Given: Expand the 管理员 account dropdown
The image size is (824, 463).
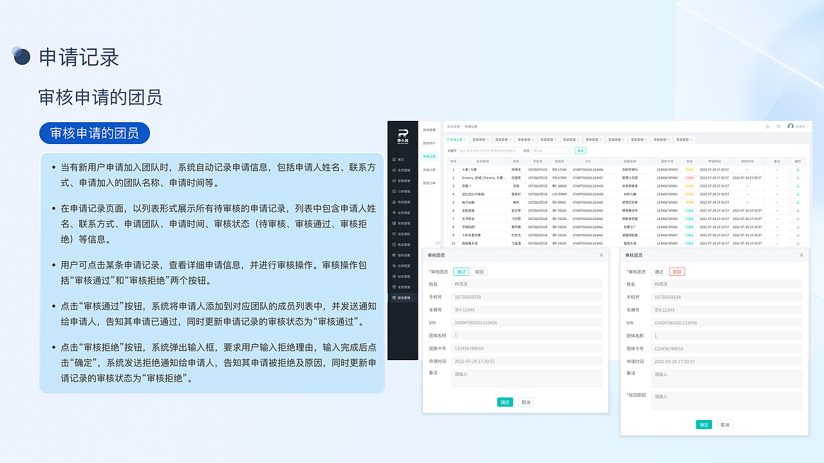Looking at the screenshot, I should tap(800, 127).
